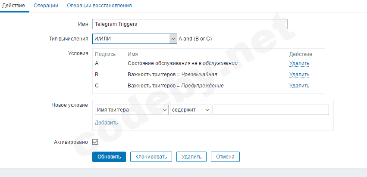Click the Подпись column header
This screenshot has width=367, height=177.
point(105,54)
